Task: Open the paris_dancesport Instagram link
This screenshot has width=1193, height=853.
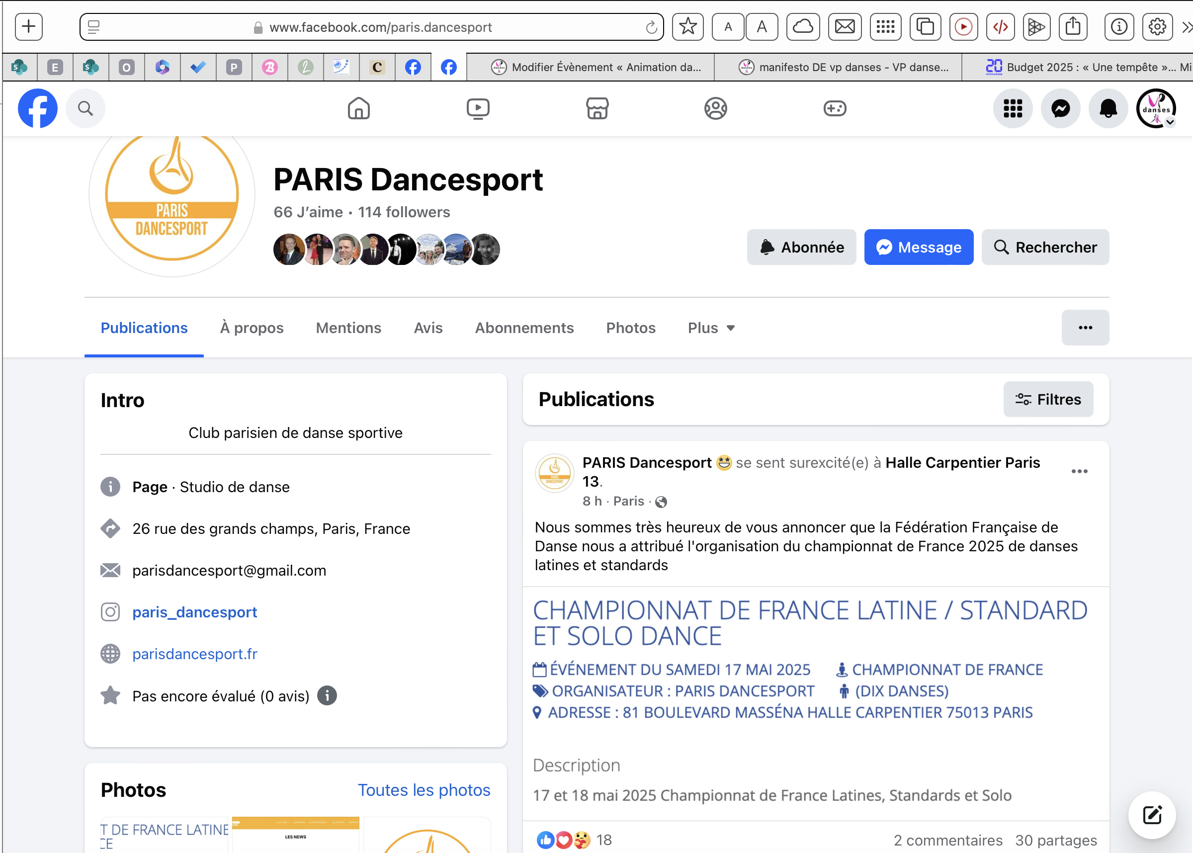Action: point(194,612)
